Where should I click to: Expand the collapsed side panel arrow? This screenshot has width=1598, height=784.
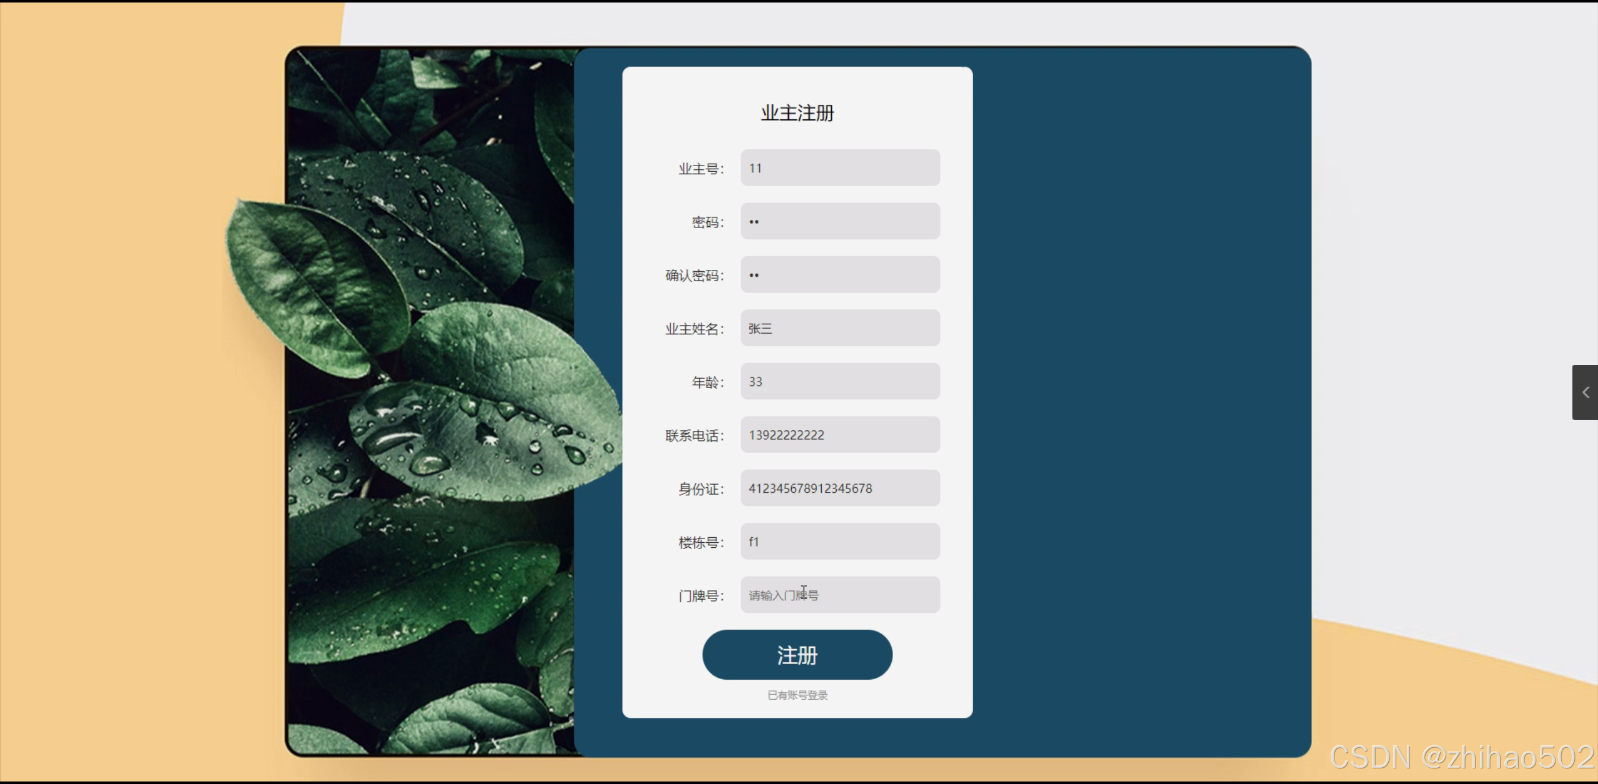coord(1585,392)
